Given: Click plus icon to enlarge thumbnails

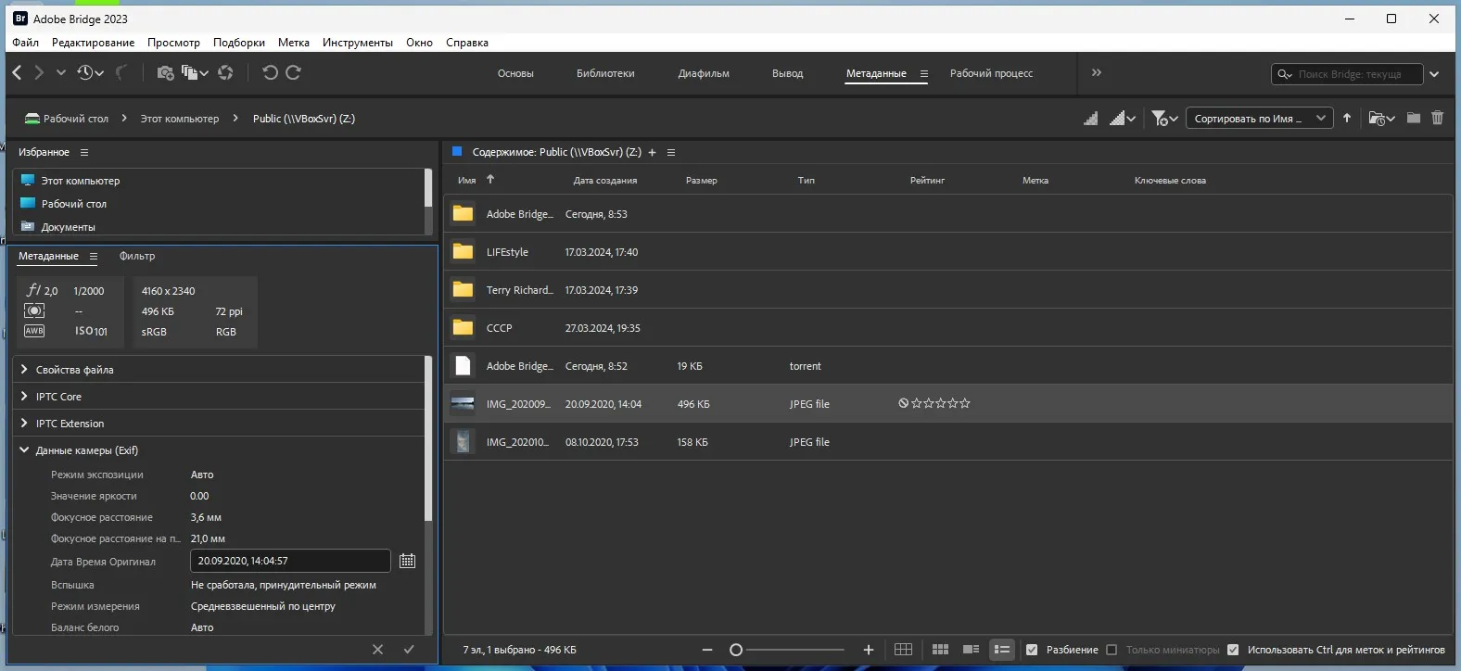Looking at the screenshot, I should tap(869, 650).
